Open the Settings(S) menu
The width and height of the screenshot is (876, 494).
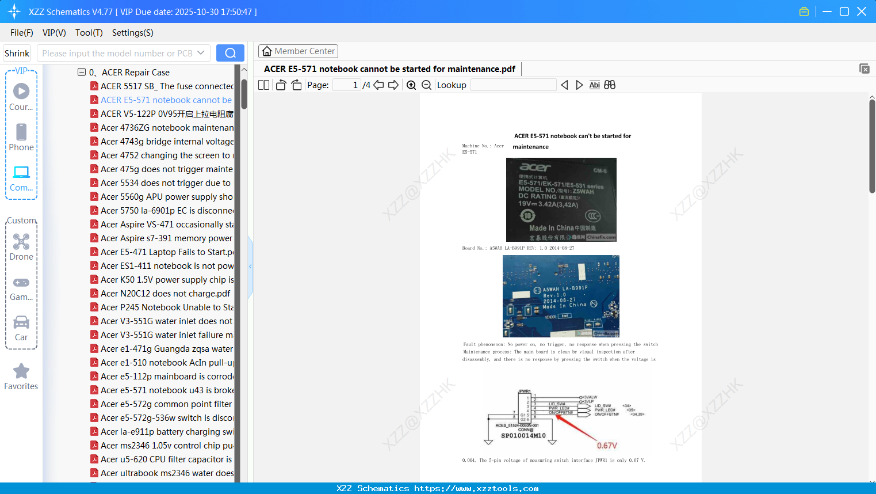pos(133,33)
